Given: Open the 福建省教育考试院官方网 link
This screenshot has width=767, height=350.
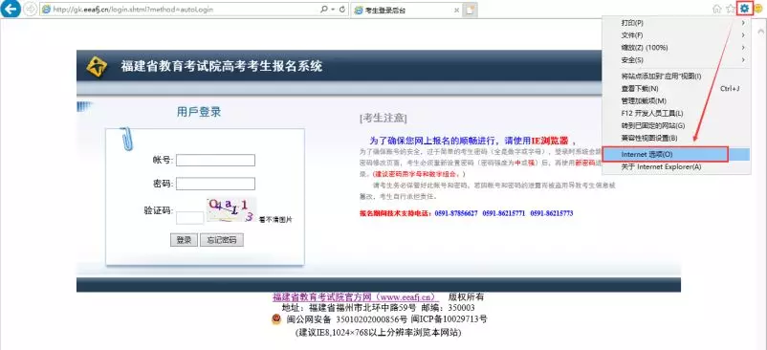Looking at the screenshot, I should tap(356, 296).
